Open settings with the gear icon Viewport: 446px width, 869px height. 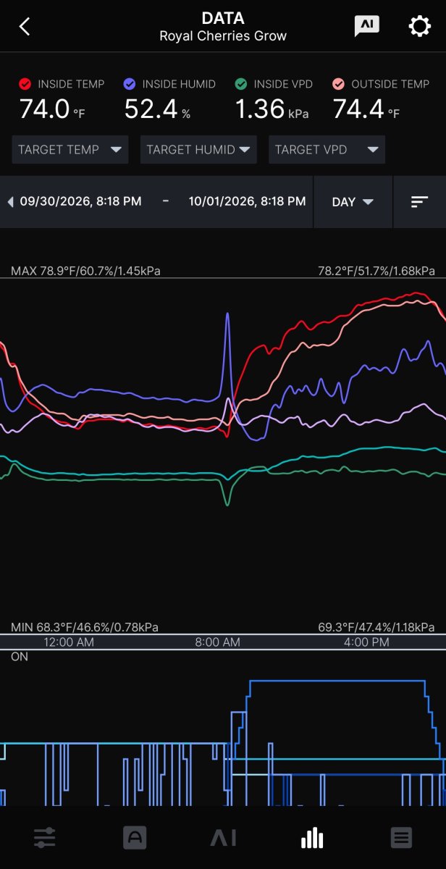pyautogui.click(x=420, y=27)
